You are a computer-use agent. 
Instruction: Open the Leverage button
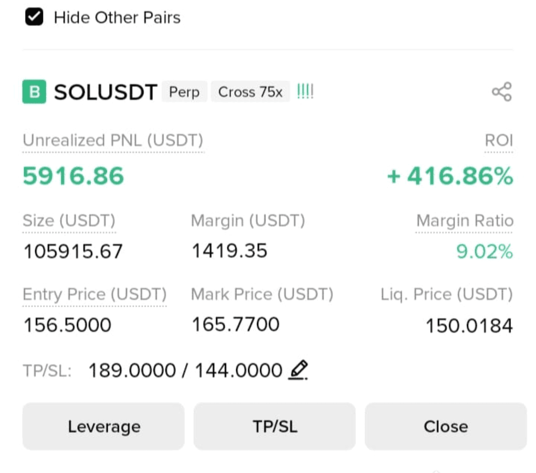(x=104, y=426)
